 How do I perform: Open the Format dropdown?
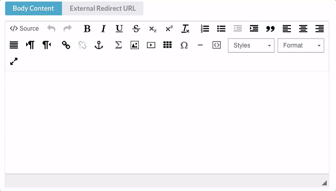click(301, 46)
